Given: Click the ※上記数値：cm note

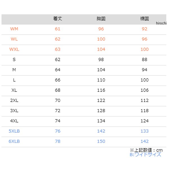Looking at the screenshot, I should coord(146,150).
